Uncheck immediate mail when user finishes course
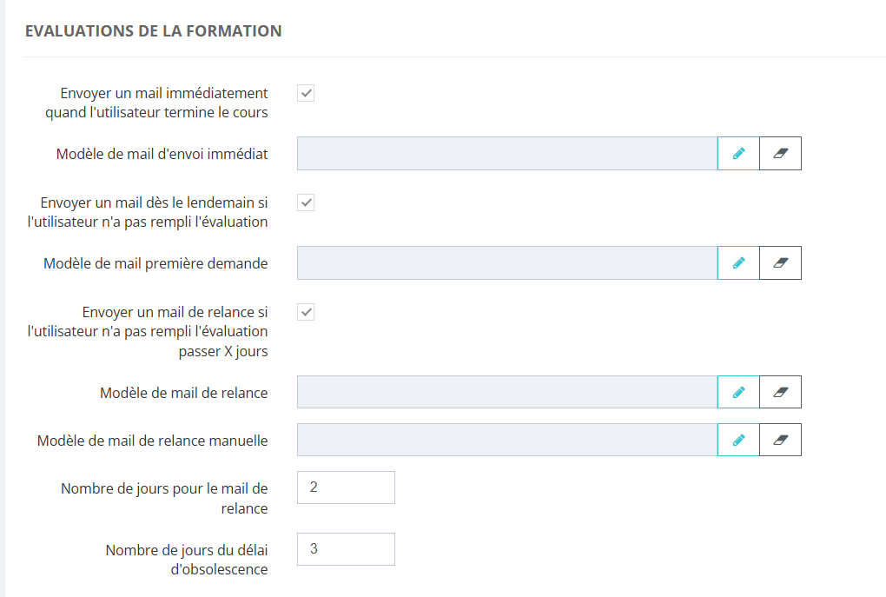The width and height of the screenshot is (886, 597). point(306,93)
